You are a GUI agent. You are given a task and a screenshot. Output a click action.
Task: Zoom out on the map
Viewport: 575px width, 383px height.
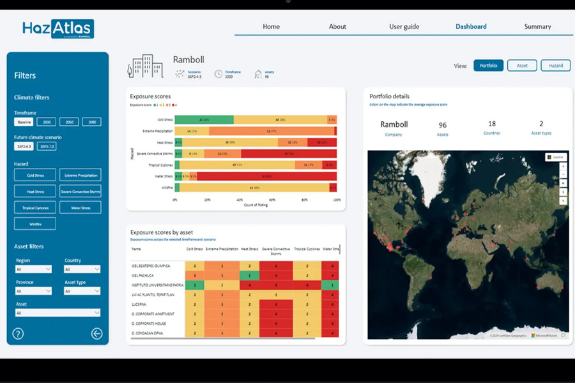563,175
